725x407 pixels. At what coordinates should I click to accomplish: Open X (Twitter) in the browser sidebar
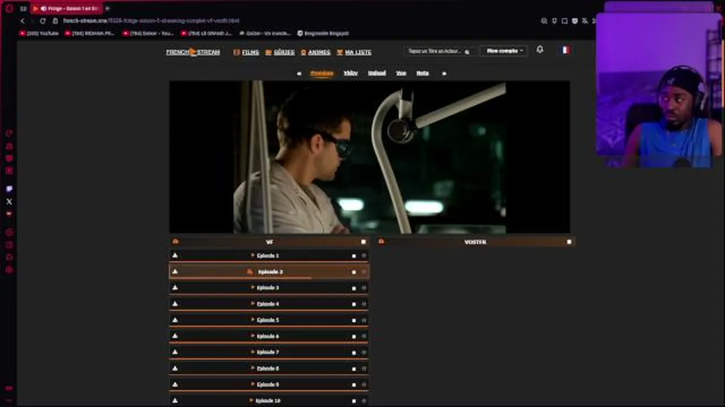9,201
